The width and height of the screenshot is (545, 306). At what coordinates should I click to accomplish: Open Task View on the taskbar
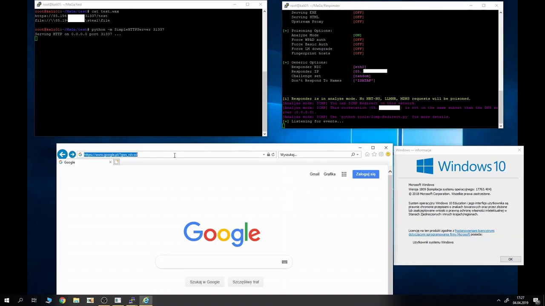click(34, 300)
